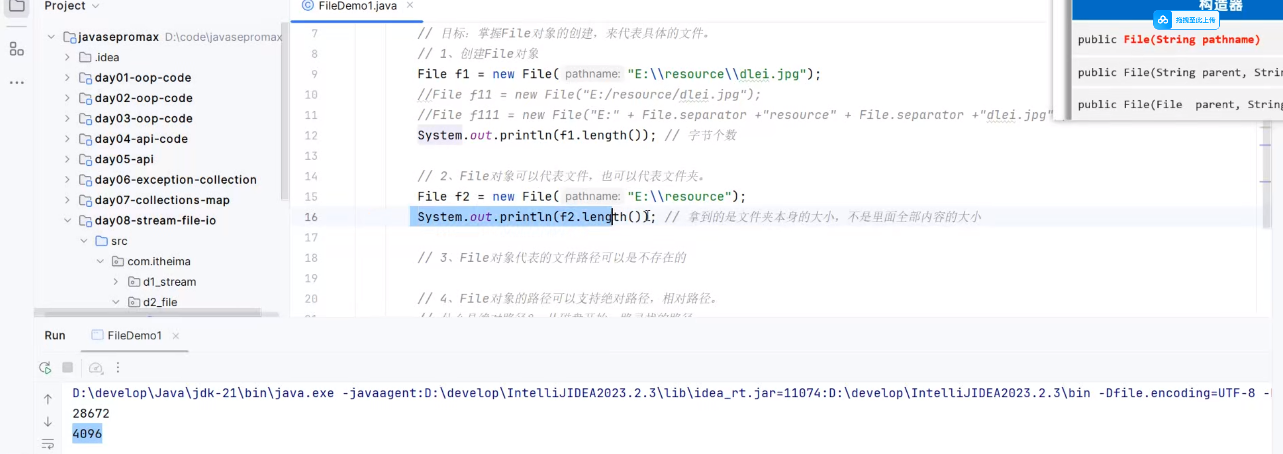1283x454 pixels.
Task: Select the day06-exception-collection module icon
Action: pos(85,180)
